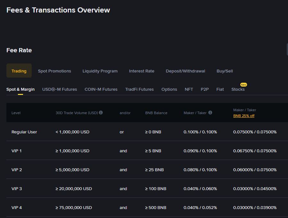Image resolution: width=288 pixels, height=218 pixels.
Task: Click '≥ 20,000,000 USD' volume cell
Action: pyautogui.click(x=74, y=189)
